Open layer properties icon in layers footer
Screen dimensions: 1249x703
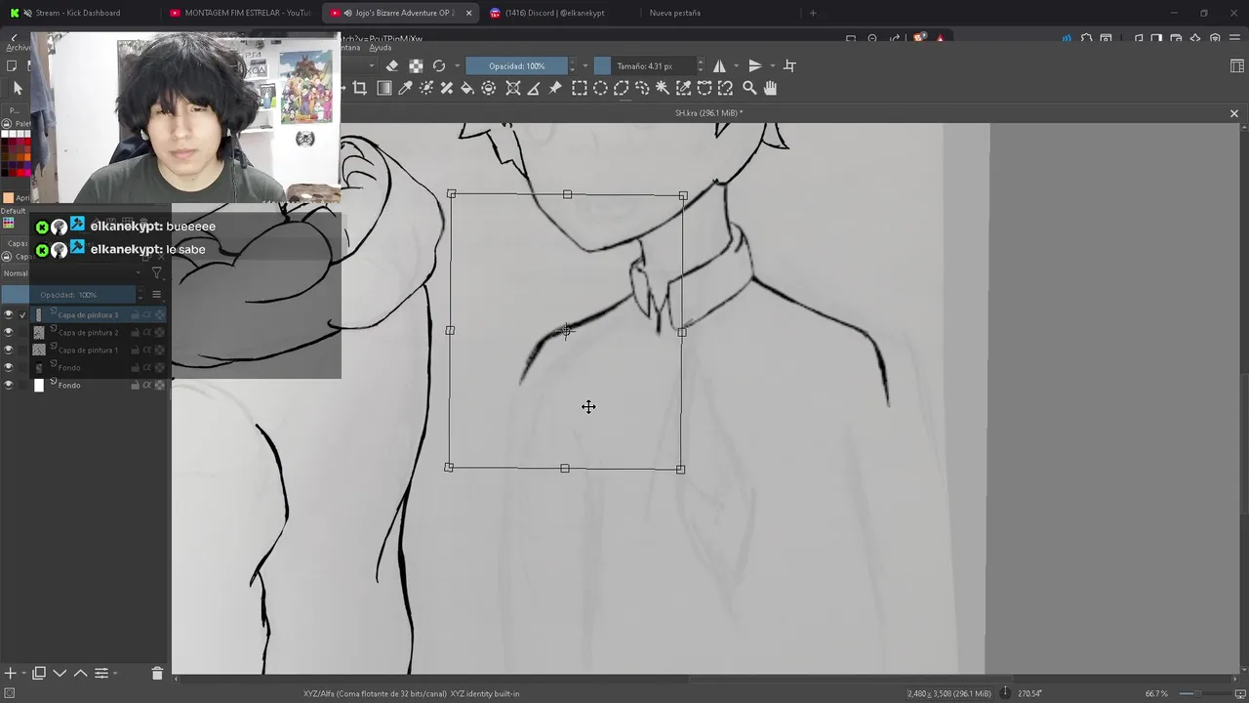tap(101, 673)
